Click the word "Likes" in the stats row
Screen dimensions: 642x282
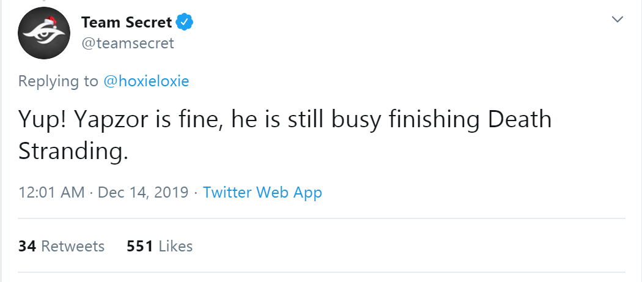pos(175,246)
